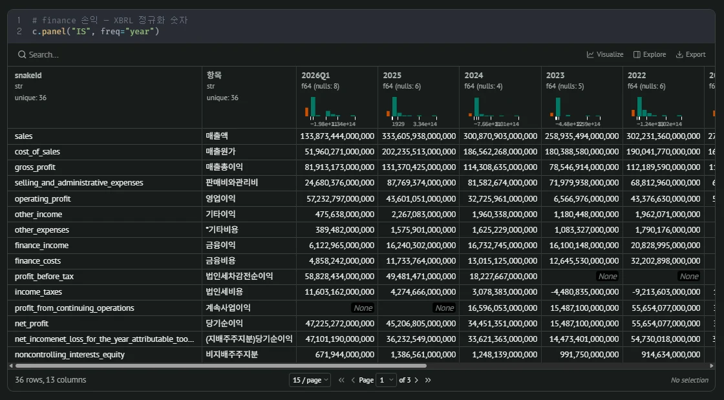The width and height of the screenshot is (724, 400).
Task: Click the No selection status text
Action: click(689, 380)
